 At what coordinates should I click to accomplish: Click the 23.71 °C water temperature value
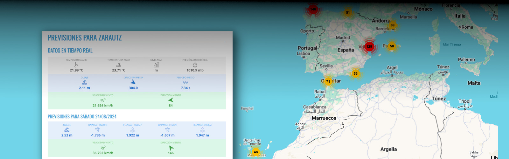pos(119,70)
